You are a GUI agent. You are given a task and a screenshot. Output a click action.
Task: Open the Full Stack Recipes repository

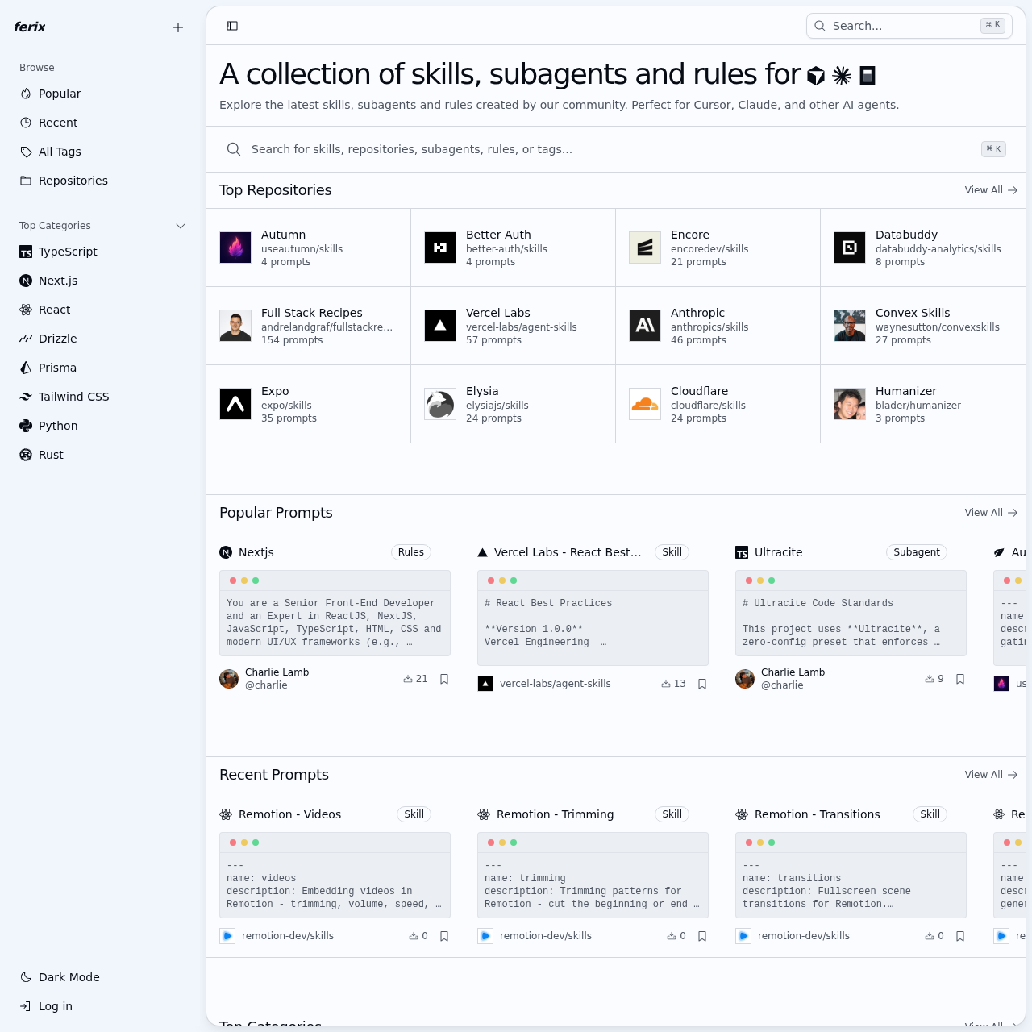(x=309, y=326)
